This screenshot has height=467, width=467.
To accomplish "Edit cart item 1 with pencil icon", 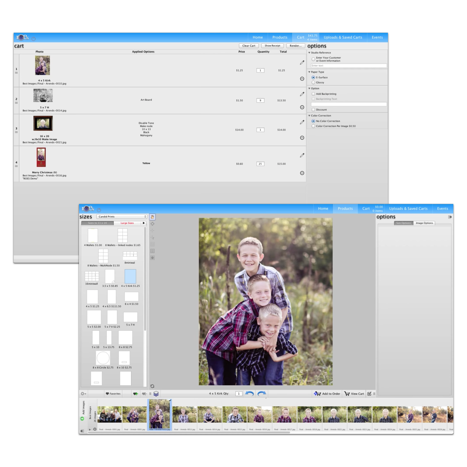I will click(x=302, y=63).
